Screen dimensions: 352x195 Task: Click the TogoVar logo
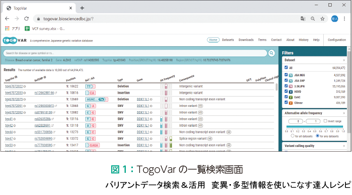click(15, 40)
